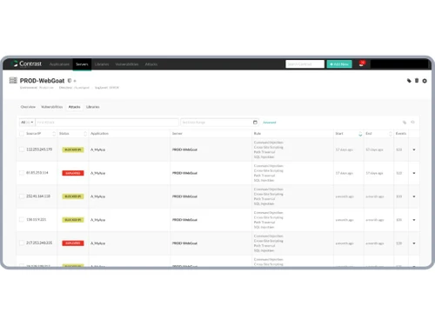
Task: Check the second row with first EXPLOITED status
Action: tap(22, 173)
